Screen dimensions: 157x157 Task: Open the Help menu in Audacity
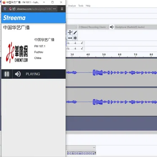tap(88, 6)
